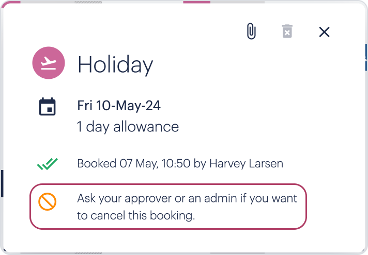Click the outlined cancel-booking notice box
Viewport: 368px width, 255px height.
click(168, 207)
